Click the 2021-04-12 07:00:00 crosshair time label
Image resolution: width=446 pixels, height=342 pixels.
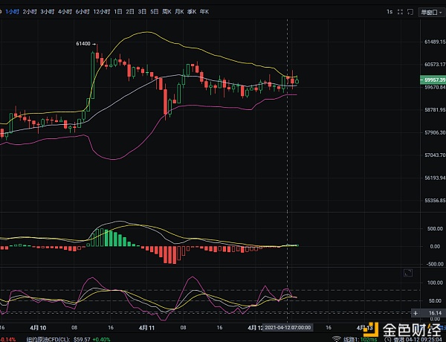pos(288,327)
